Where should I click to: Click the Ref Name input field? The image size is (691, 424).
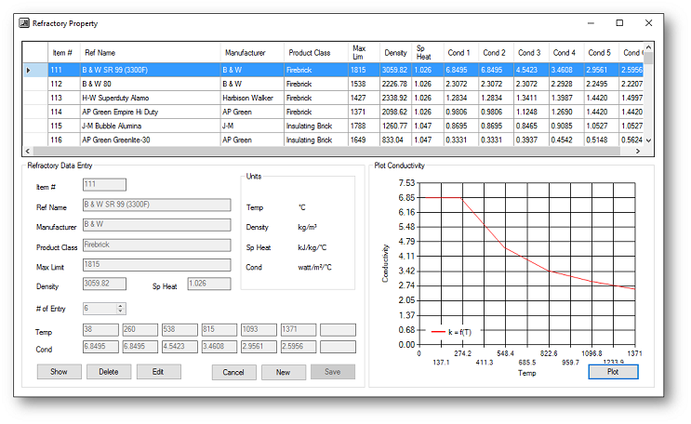click(x=157, y=205)
